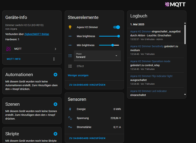Open Aqara H2 Dimmer Flip indicator light link
This screenshot has height=143, width=196.
(x=151, y=76)
